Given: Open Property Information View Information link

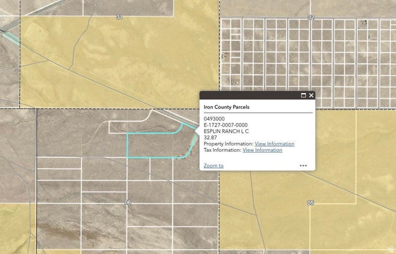Looking at the screenshot, I should (274, 144).
